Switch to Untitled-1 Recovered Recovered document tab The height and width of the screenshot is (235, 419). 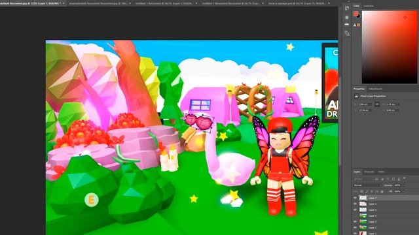230,3
